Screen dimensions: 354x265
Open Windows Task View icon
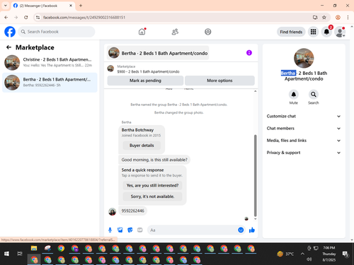pos(20,254)
